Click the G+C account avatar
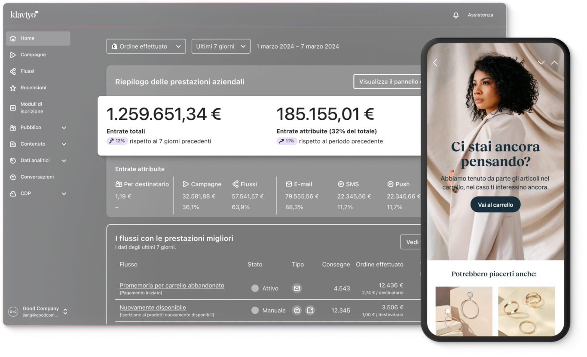Screen dimensions: 587x357 pos(13,311)
